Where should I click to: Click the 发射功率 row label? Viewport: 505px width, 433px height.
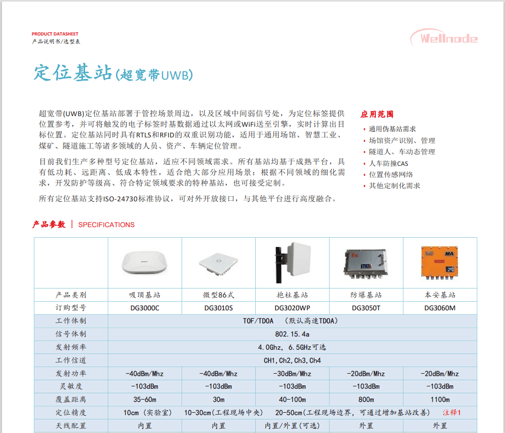tap(71, 373)
